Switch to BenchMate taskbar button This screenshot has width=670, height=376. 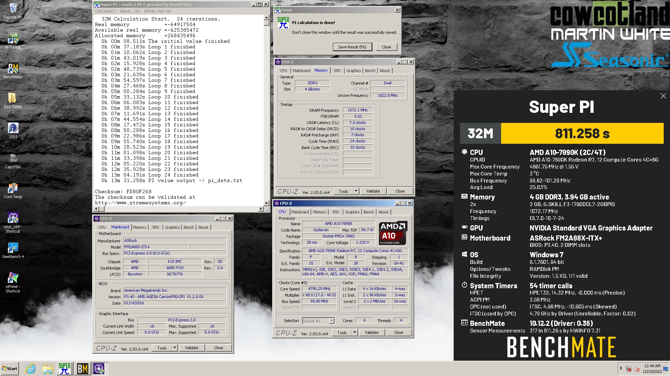[82, 369]
